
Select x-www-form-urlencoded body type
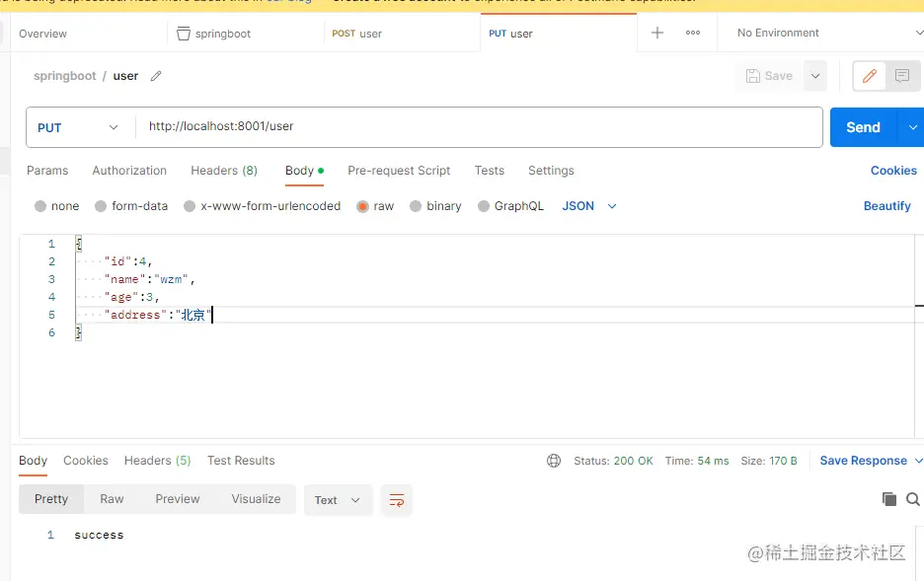[x=263, y=206]
